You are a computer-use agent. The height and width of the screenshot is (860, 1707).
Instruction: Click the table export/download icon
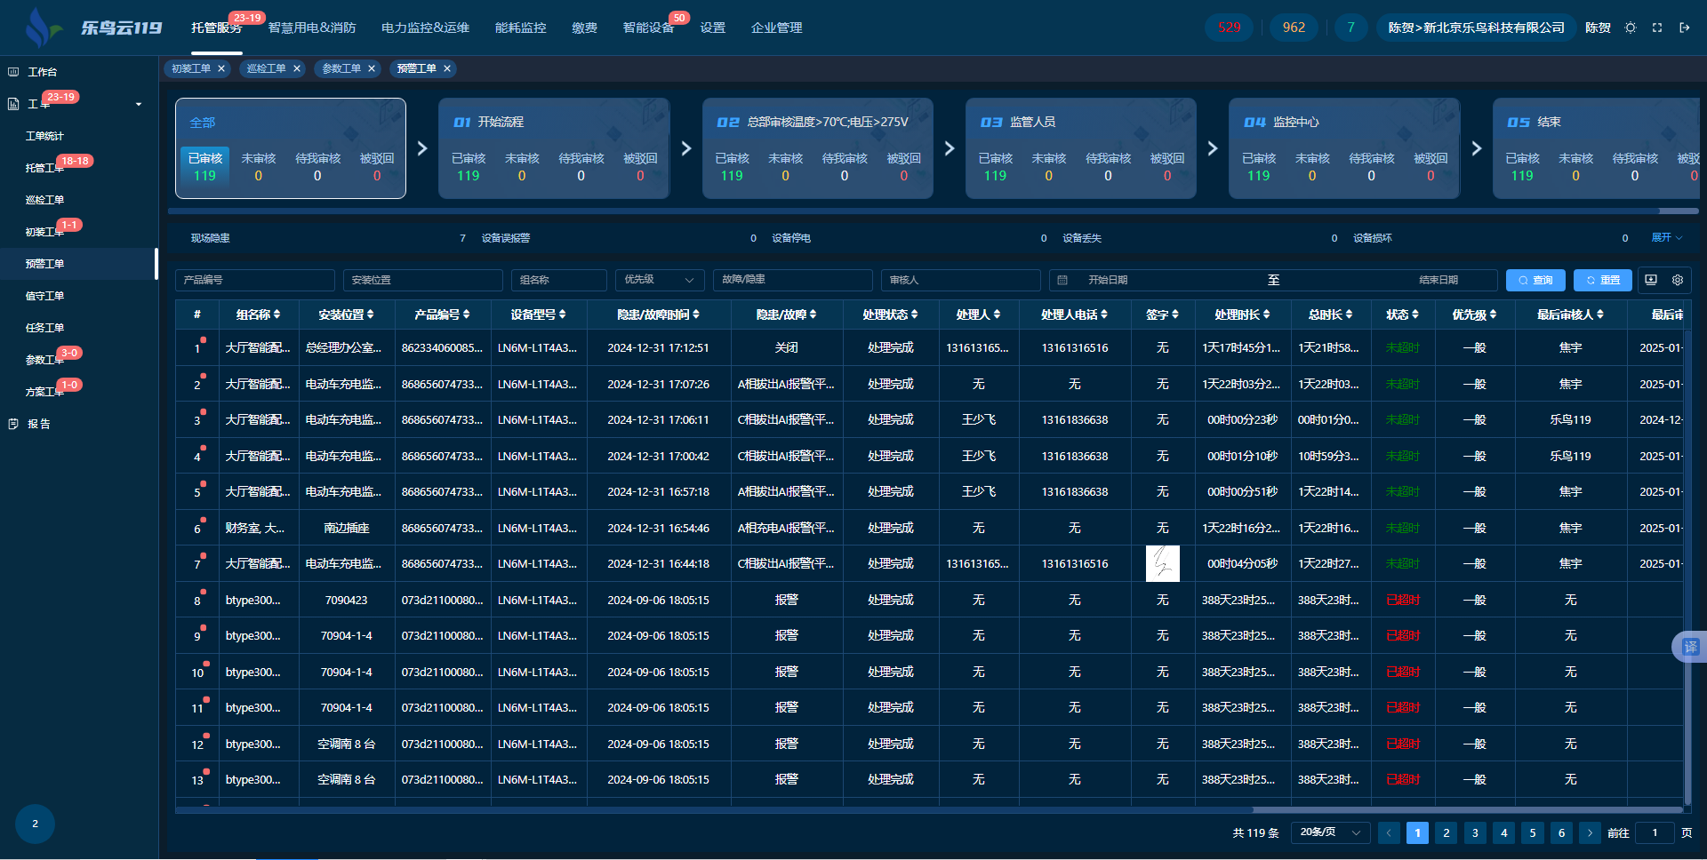(1651, 280)
